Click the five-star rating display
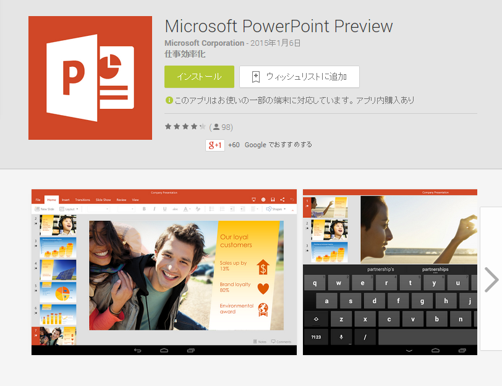The width and height of the screenshot is (502, 386). (185, 127)
